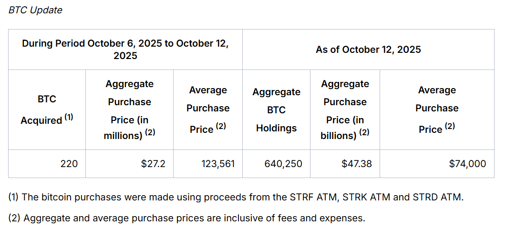This screenshot has width=506, height=228.
Task: Select the "Aggregate BTC Holdings" column header
Action: (276, 110)
